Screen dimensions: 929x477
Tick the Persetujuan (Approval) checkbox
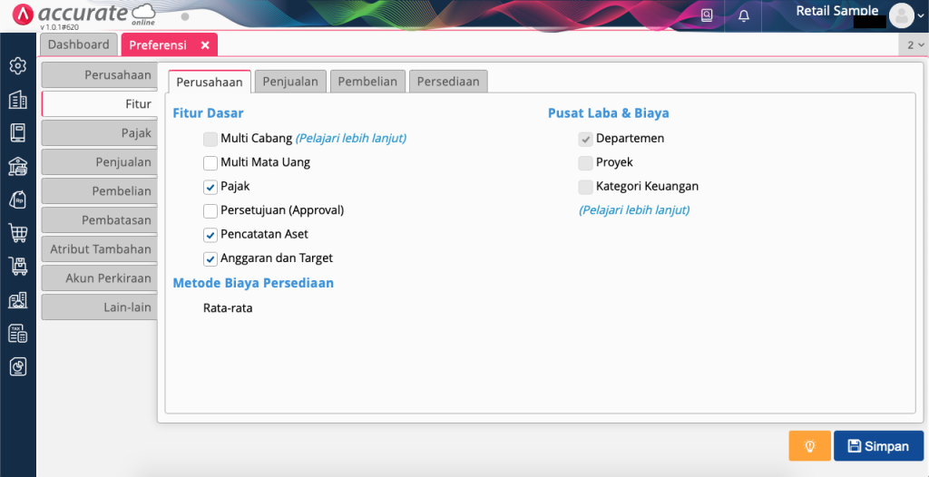click(x=210, y=210)
